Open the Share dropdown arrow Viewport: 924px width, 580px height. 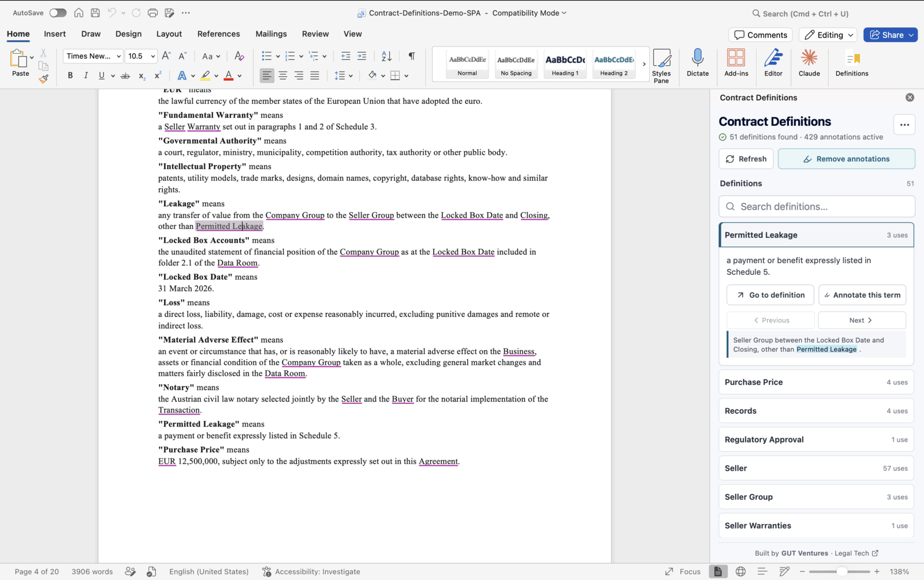[x=911, y=35]
